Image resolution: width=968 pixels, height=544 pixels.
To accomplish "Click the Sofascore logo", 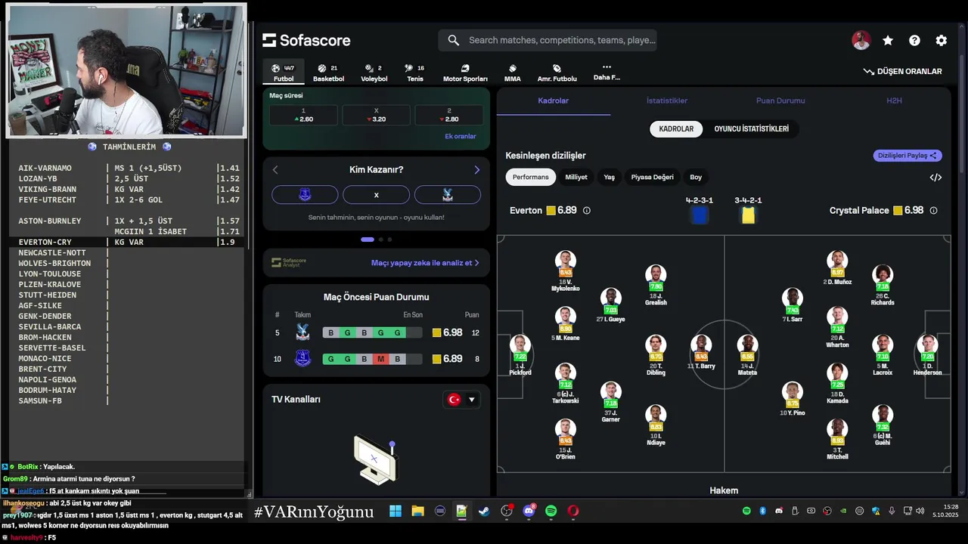I will (306, 40).
